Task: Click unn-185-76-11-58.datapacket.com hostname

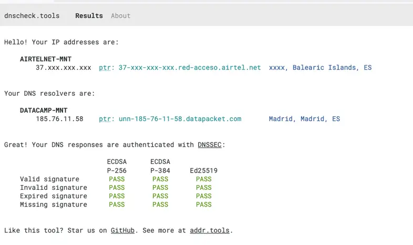Action: pos(180,119)
